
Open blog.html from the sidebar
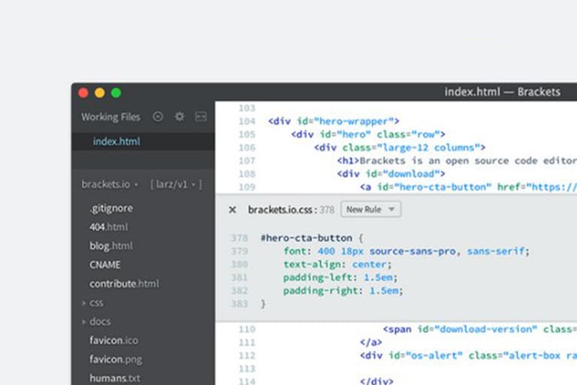[110, 245]
